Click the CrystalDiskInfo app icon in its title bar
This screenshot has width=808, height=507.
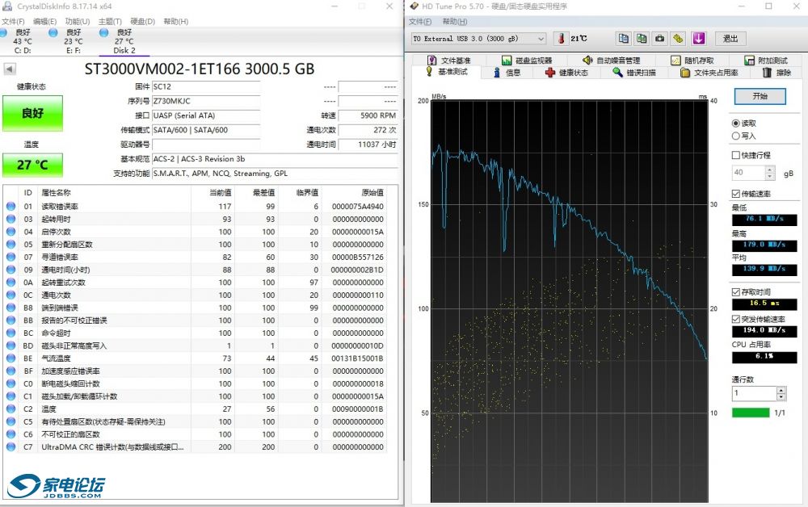click(x=6, y=6)
